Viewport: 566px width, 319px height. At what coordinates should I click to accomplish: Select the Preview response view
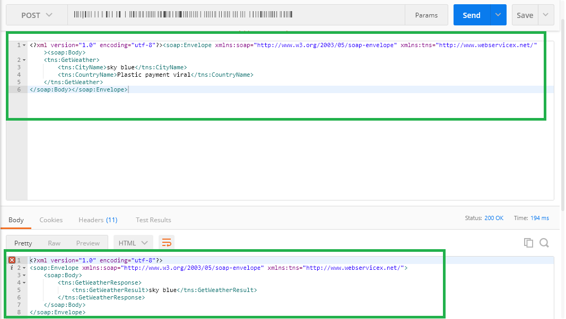(88, 243)
